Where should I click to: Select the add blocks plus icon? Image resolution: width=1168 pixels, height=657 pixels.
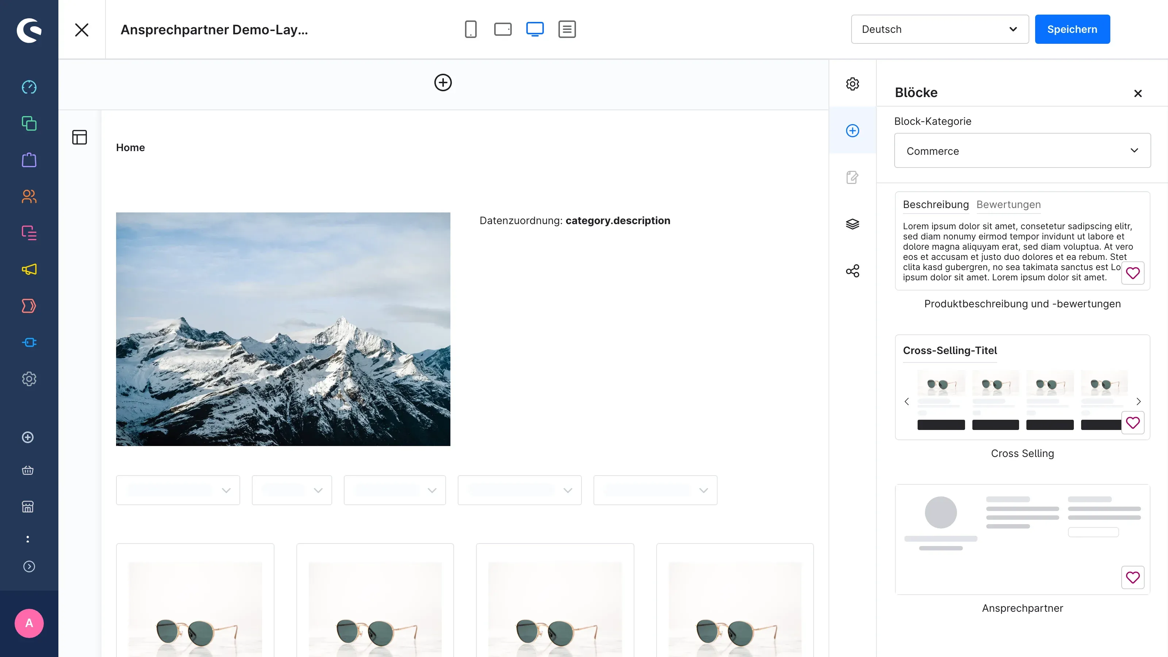point(852,131)
